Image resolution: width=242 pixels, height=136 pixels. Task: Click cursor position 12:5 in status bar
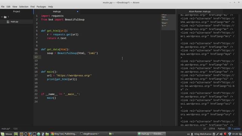click(16, 128)
